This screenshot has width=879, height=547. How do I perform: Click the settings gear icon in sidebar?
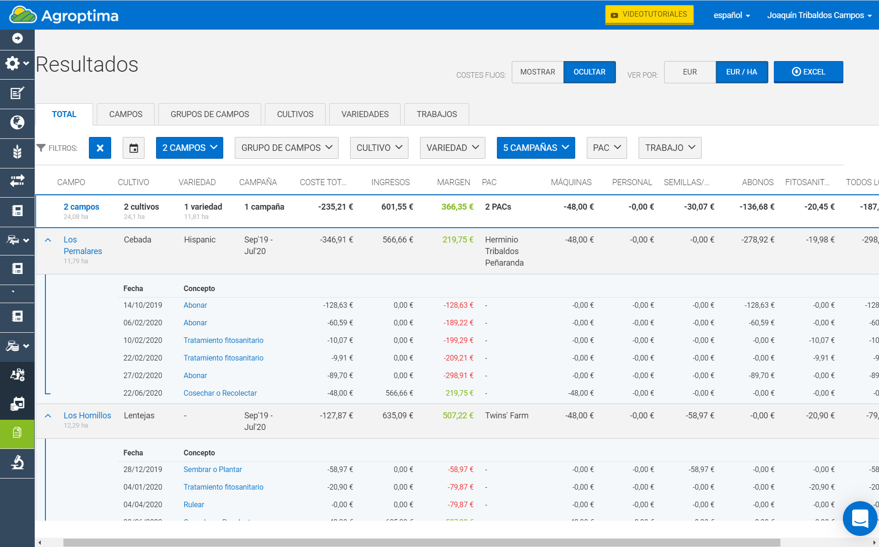coord(13,63)
